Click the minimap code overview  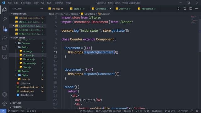coord(194,20)
